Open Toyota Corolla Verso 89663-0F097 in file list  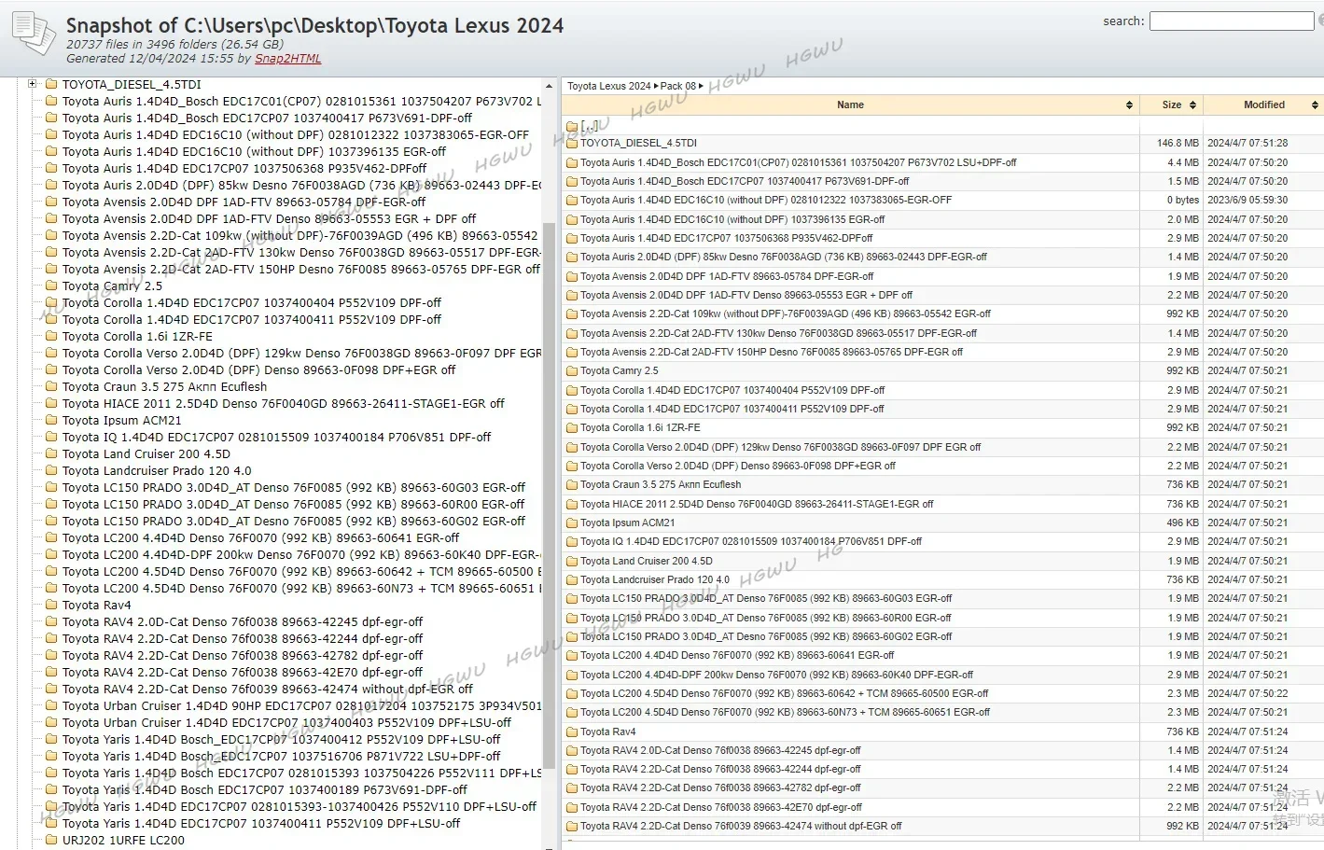pyautogui.click(x=780, y=447)
